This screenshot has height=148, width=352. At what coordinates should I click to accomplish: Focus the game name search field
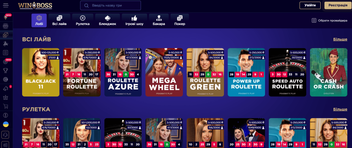coord(110,5)
